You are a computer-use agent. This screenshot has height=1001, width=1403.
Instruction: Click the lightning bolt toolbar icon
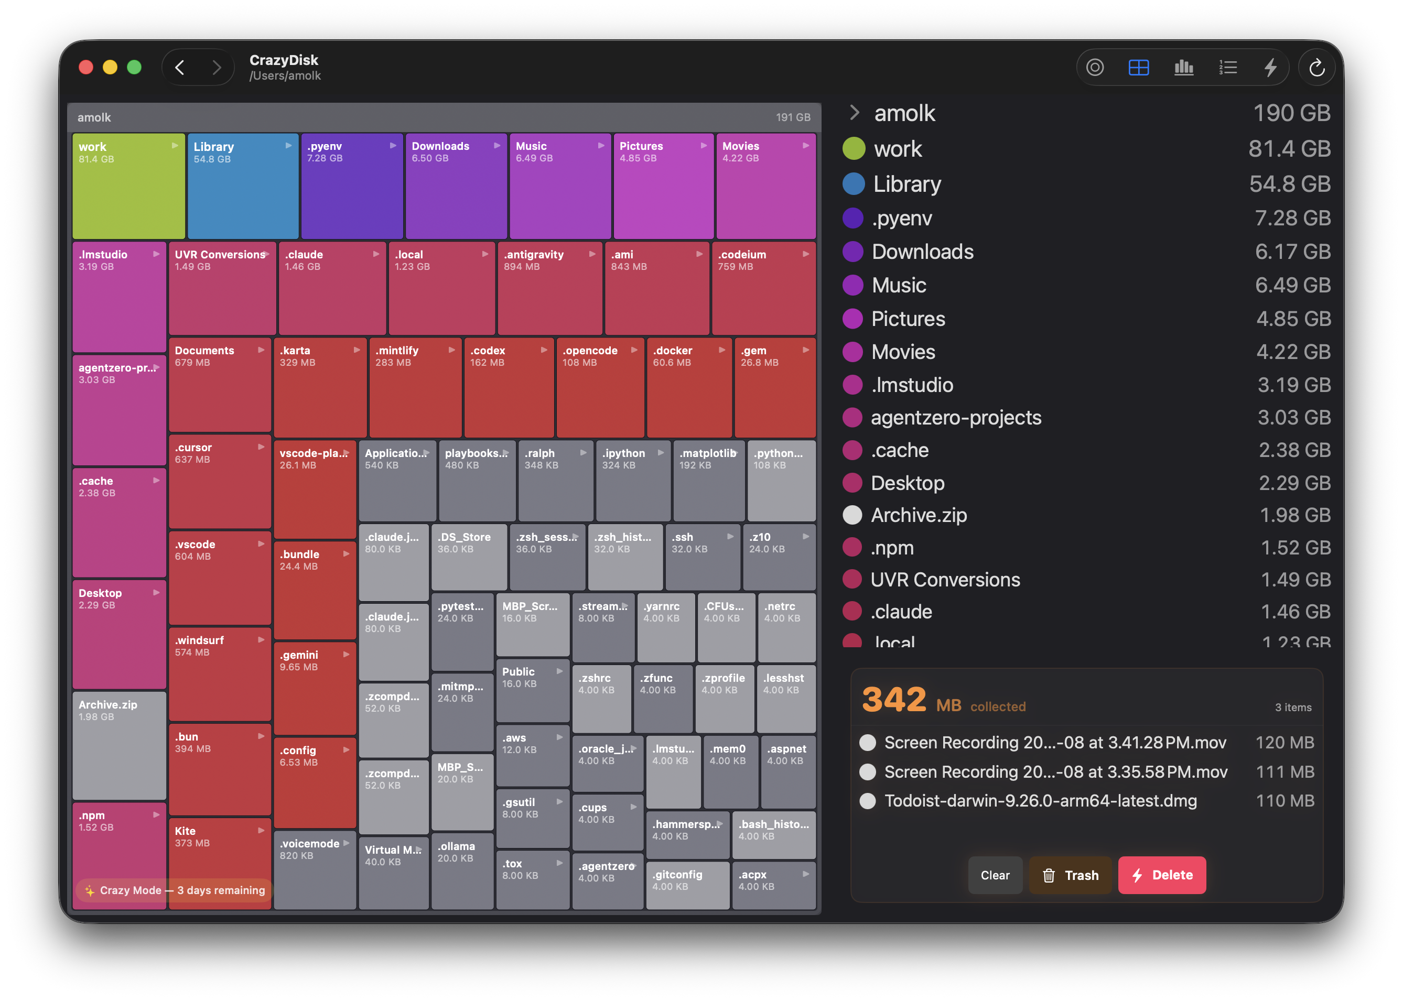[1270, 67]
